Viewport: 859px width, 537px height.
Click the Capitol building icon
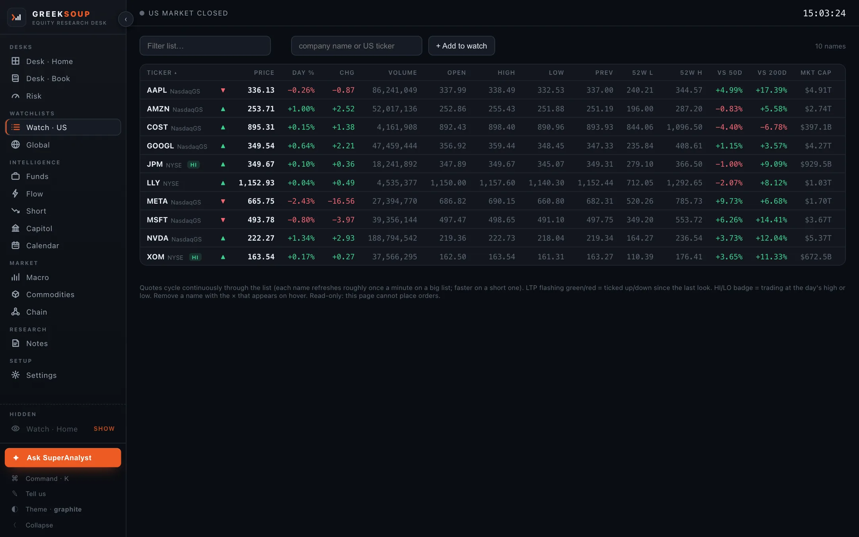16,228
